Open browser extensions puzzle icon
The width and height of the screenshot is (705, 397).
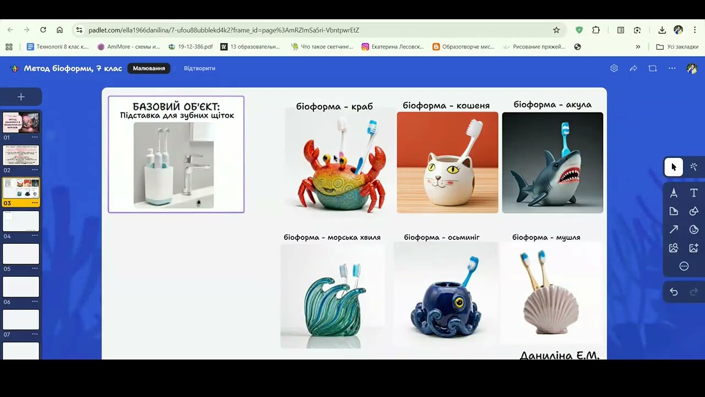click(x=596, y=30)
